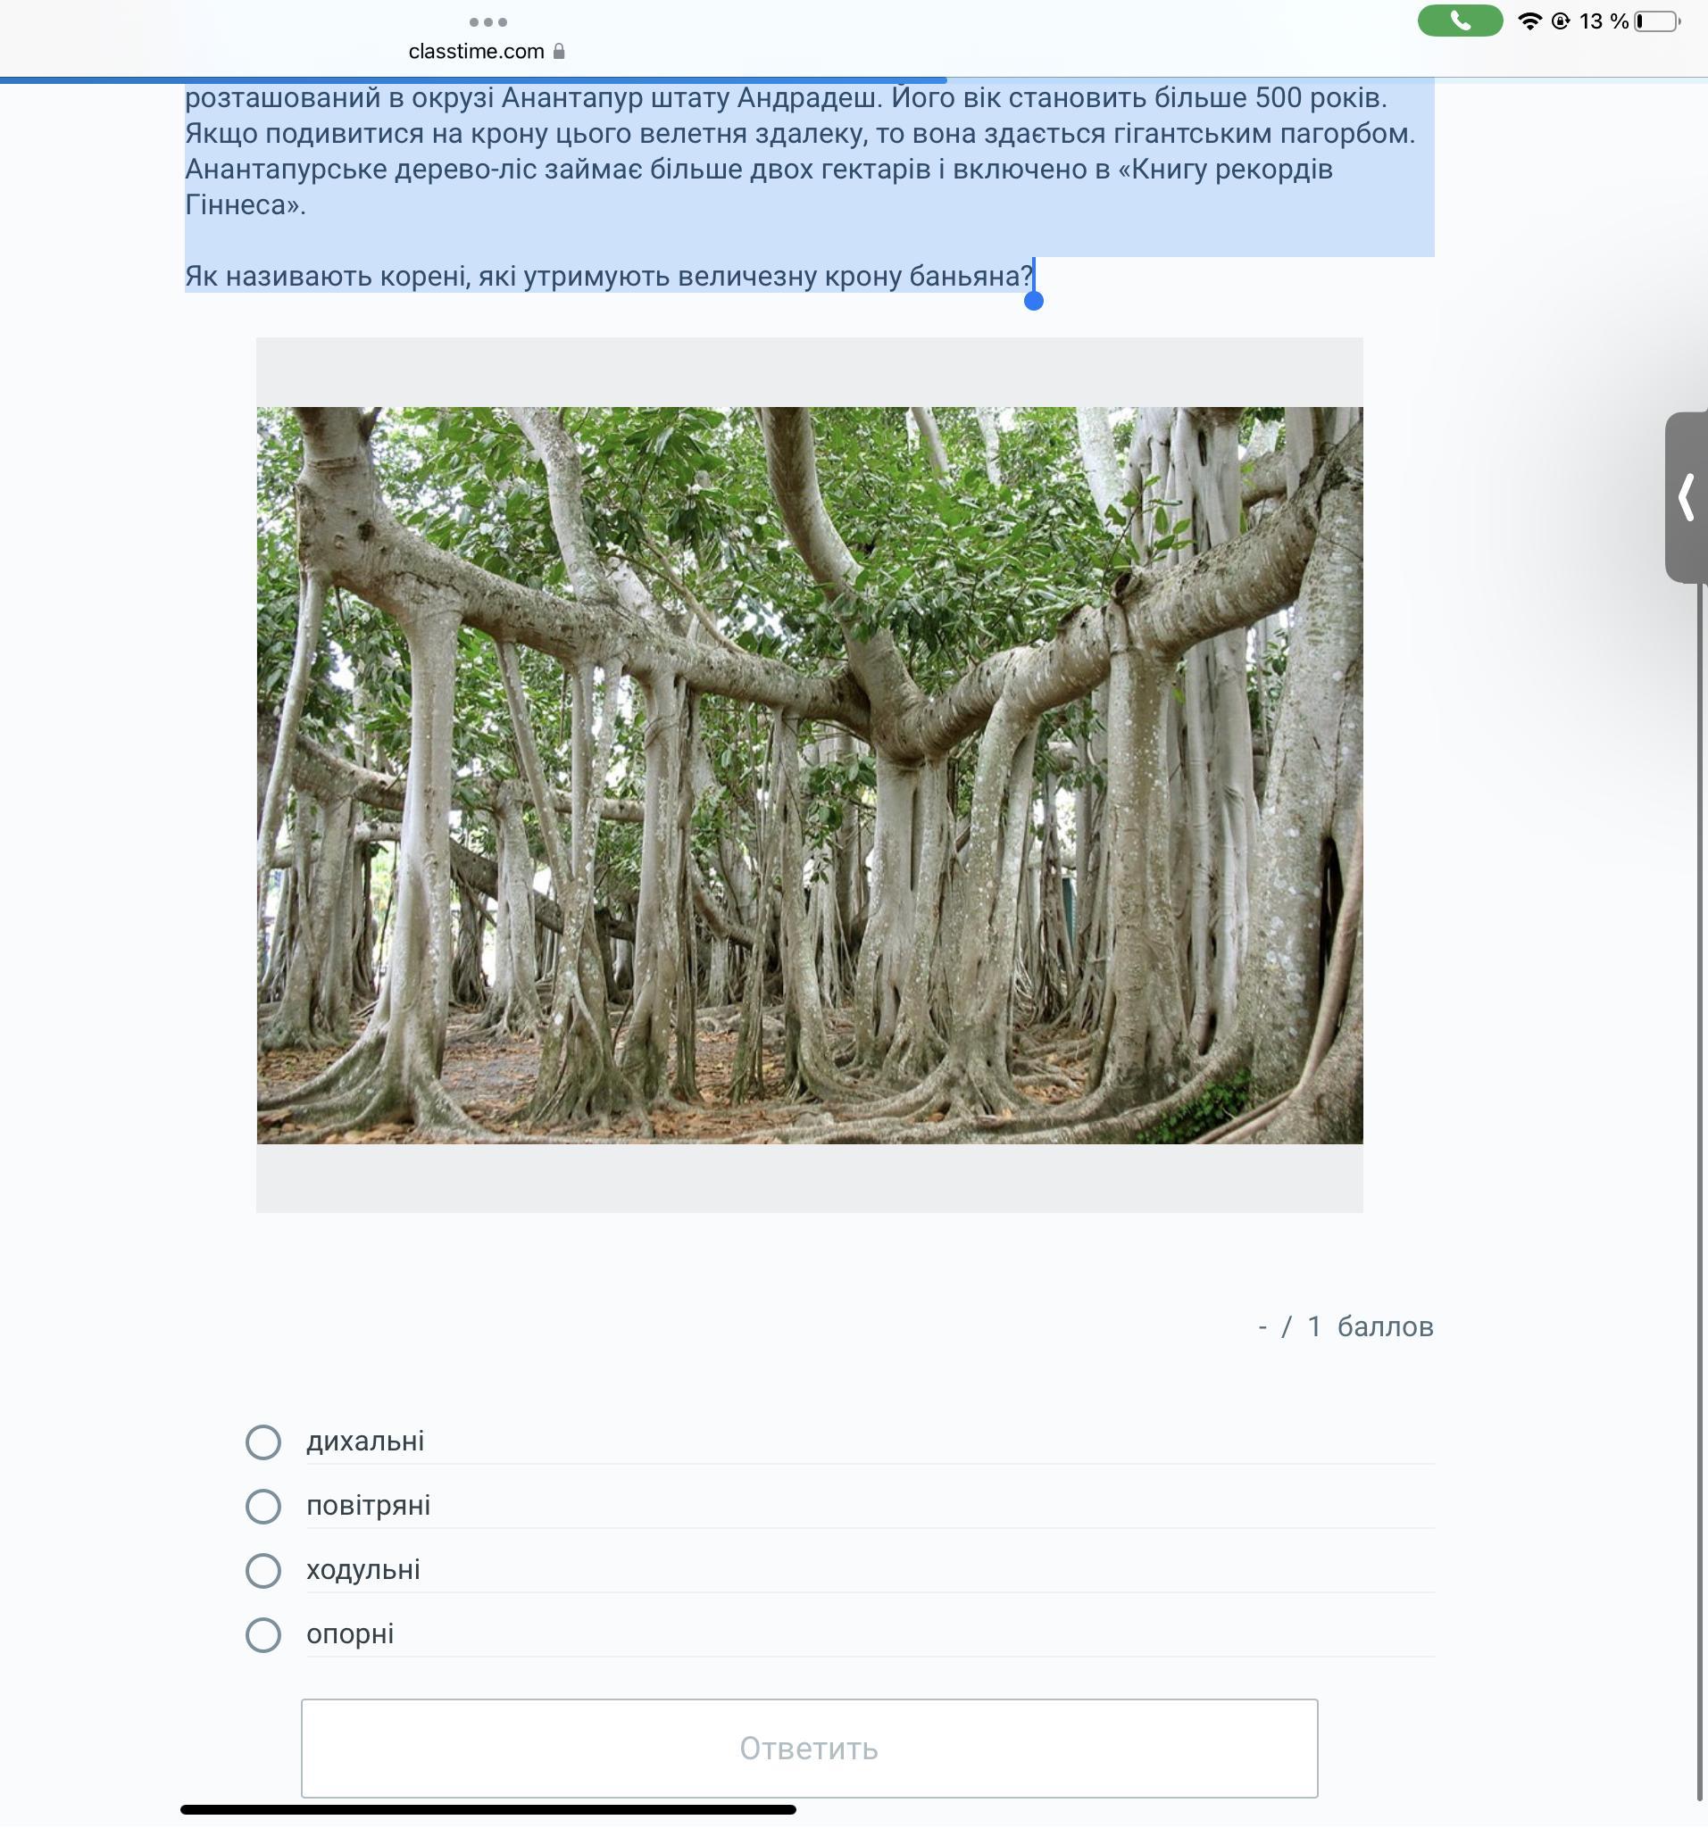Image resolution: width=1708 pixels, height=1828 pixels.
Task: Tap the classtime.com address bar
Action: [486, 52]
